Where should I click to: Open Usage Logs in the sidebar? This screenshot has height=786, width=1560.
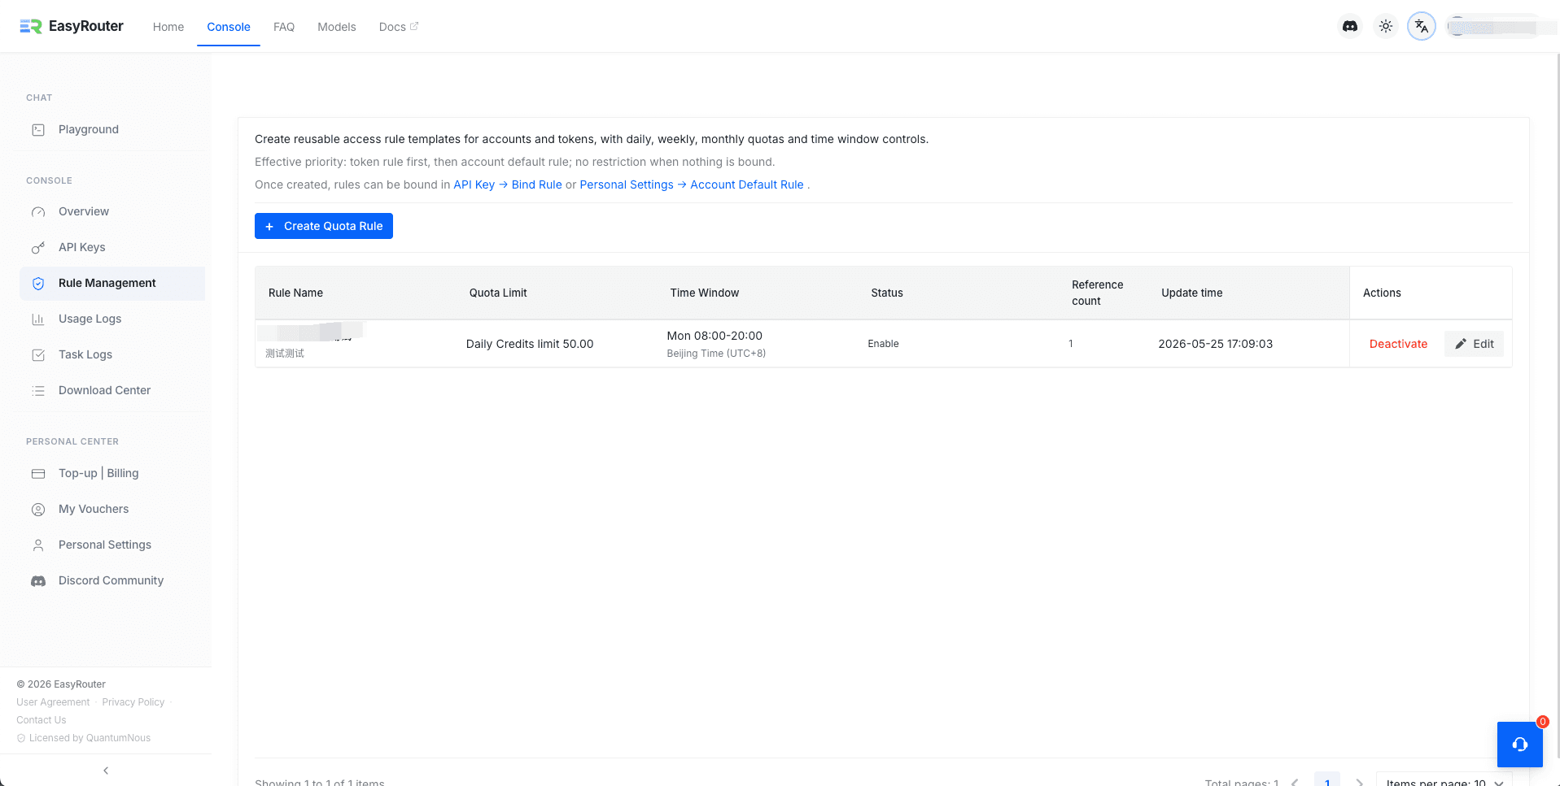112,319
